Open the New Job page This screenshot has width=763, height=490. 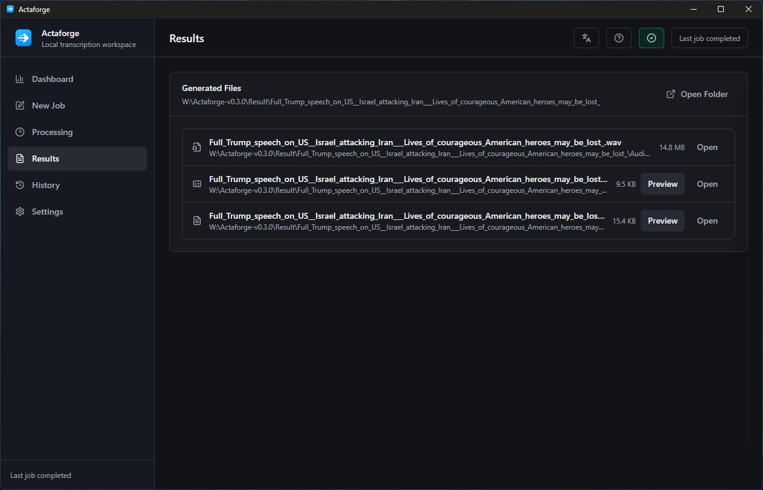[77, 105]
